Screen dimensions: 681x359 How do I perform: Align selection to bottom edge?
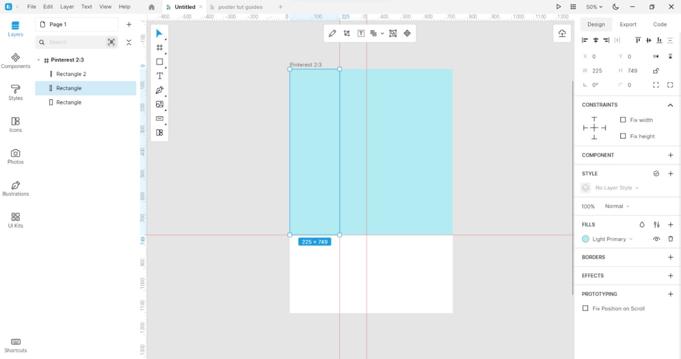(659, 40)
